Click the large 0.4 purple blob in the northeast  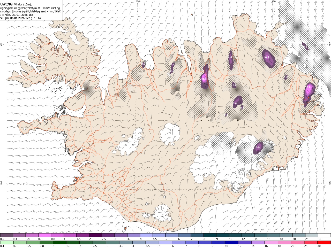pos(269,58)
